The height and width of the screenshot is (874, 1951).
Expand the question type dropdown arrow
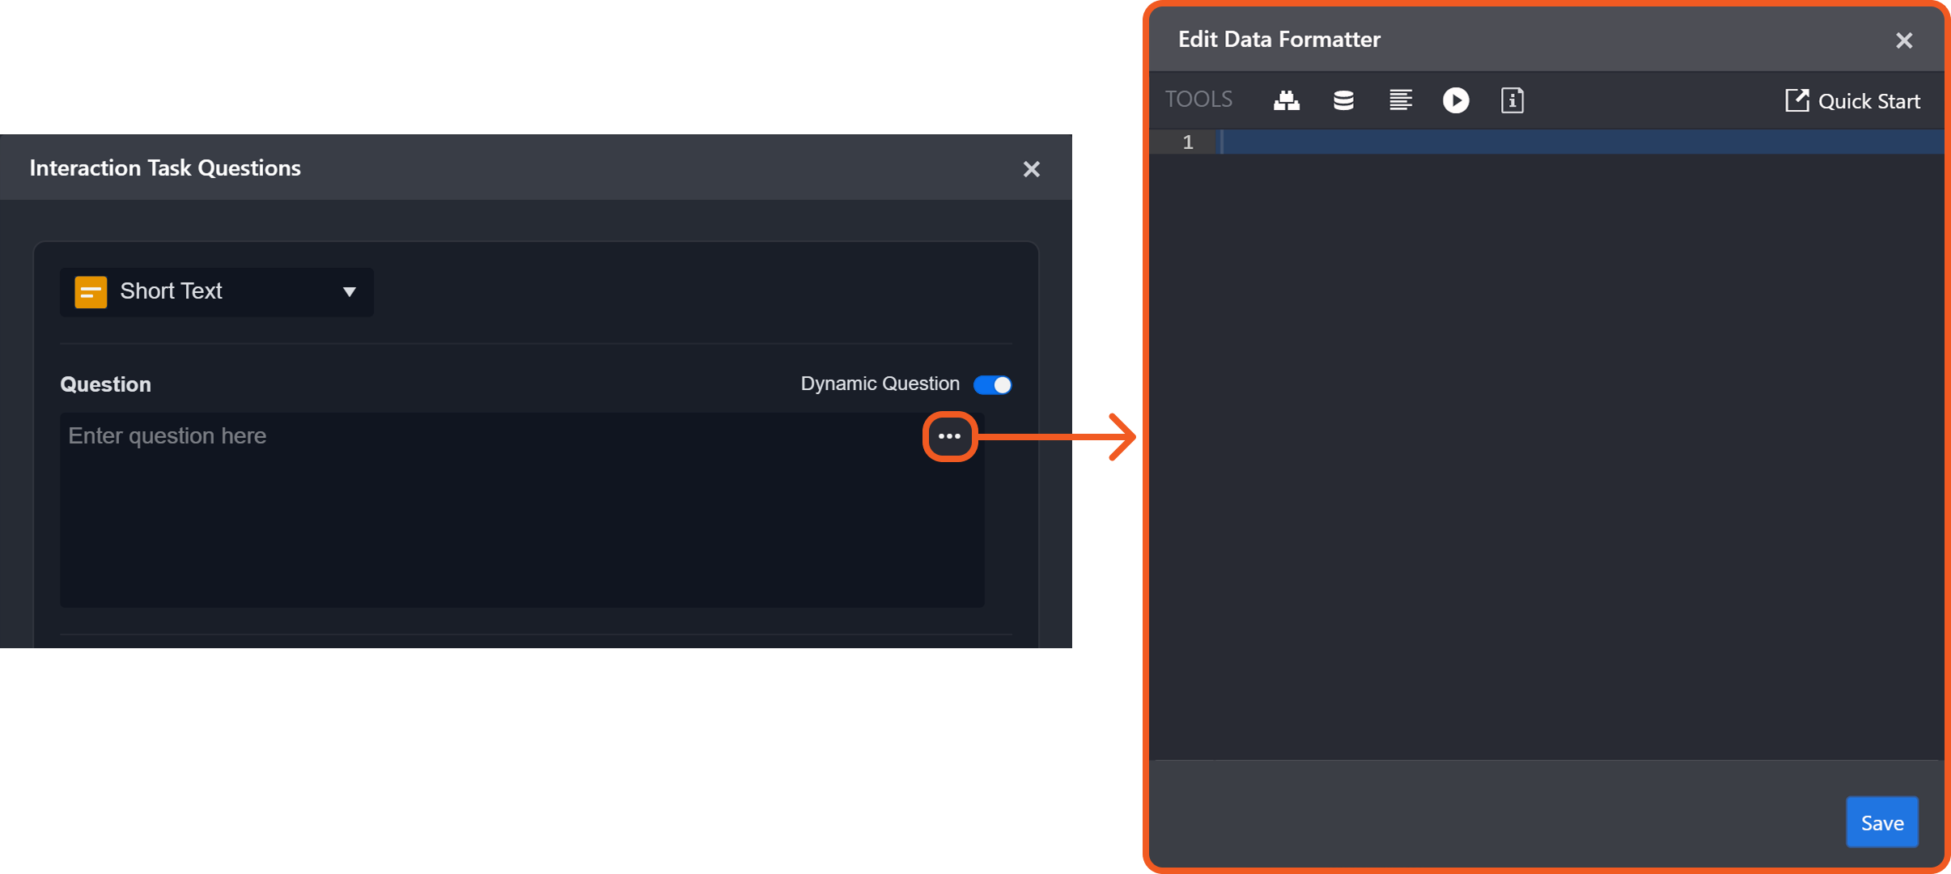(x=350, y=291)
